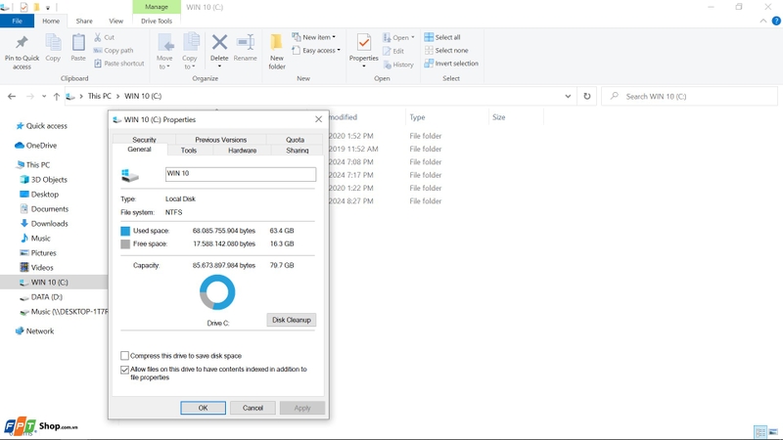Select Downloads in sidebar
Viewport: 783px width, 440px height.
pos(44,224)
